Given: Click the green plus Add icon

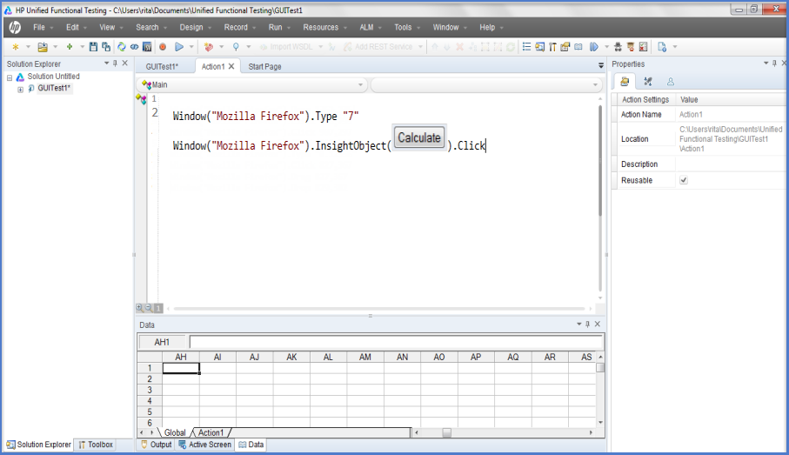Looking at the screenshot, I should tap(70, 47).
